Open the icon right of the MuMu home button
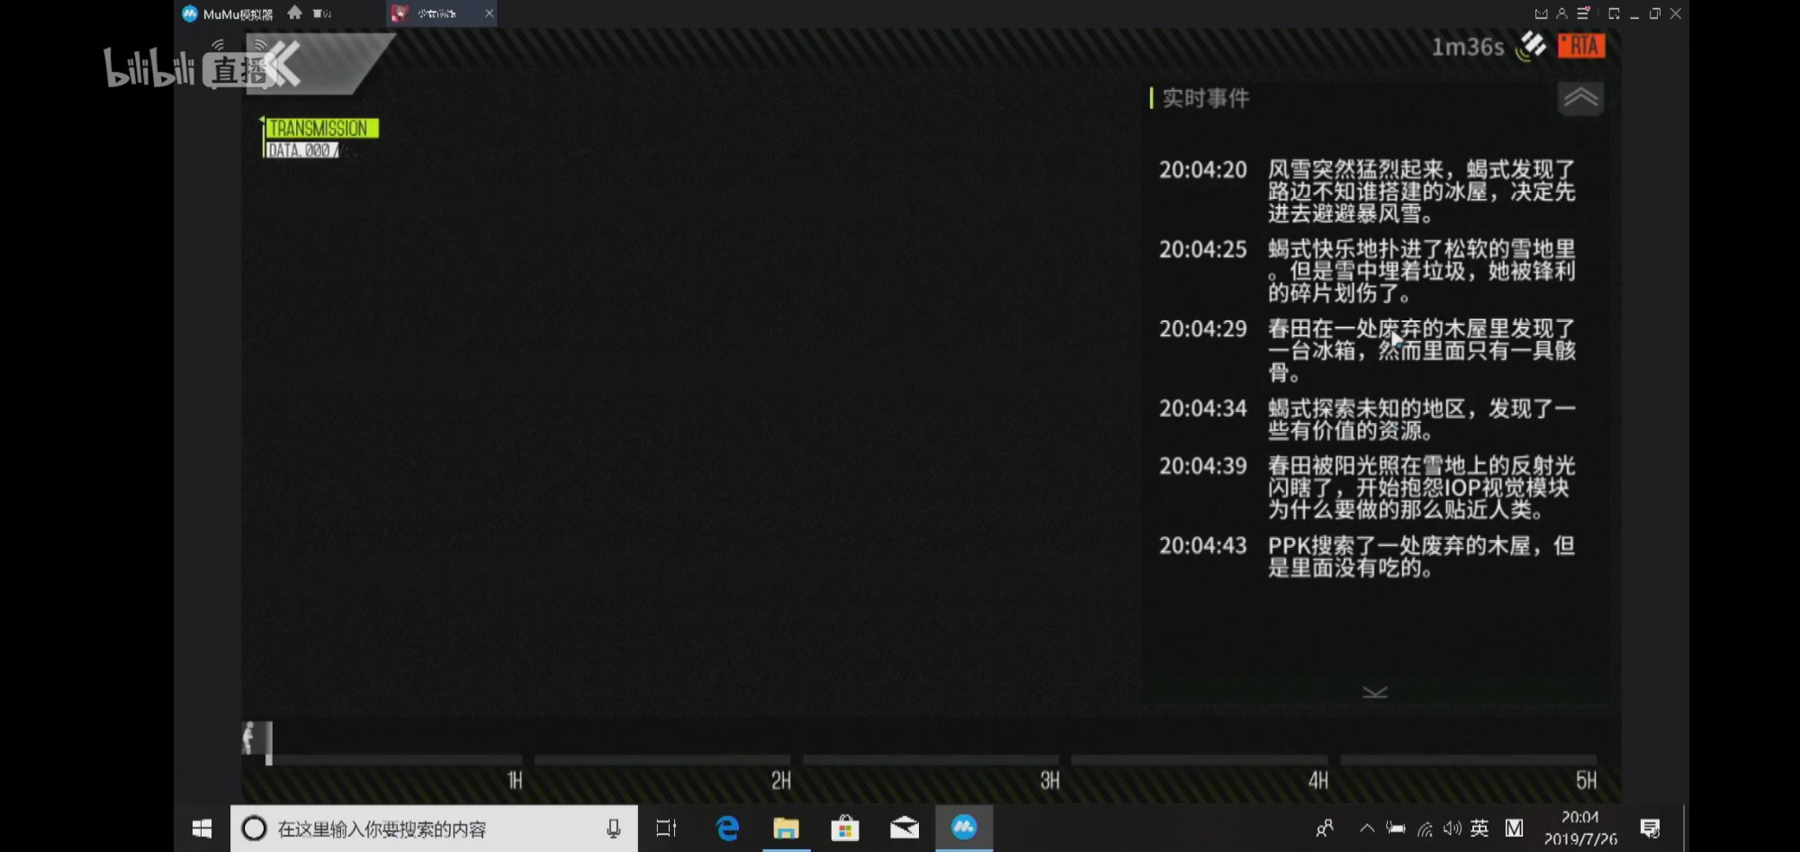 coord(322,13)
